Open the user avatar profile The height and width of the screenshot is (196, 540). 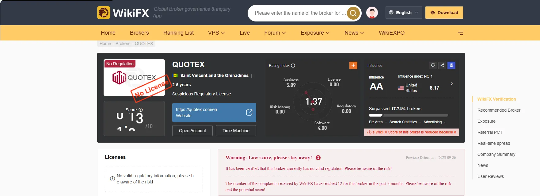372,13
